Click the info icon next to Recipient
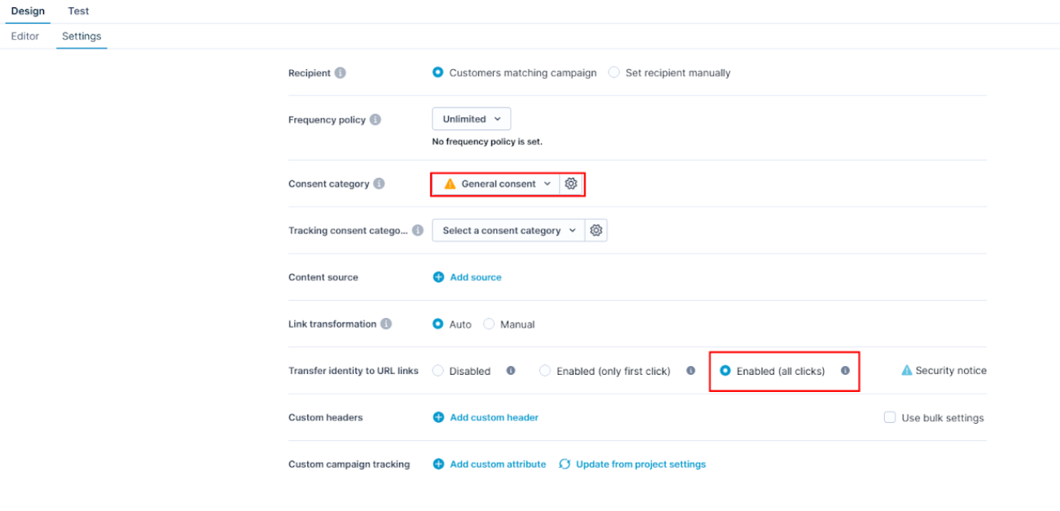The width and height of the screenshot is (1060, 511). click(340, 73)
